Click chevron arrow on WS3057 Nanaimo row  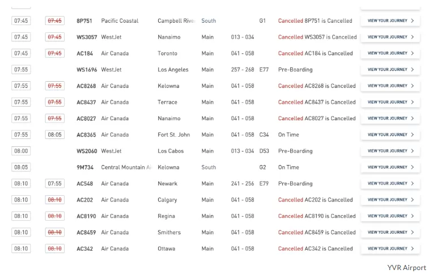click(x=412, y=37)
